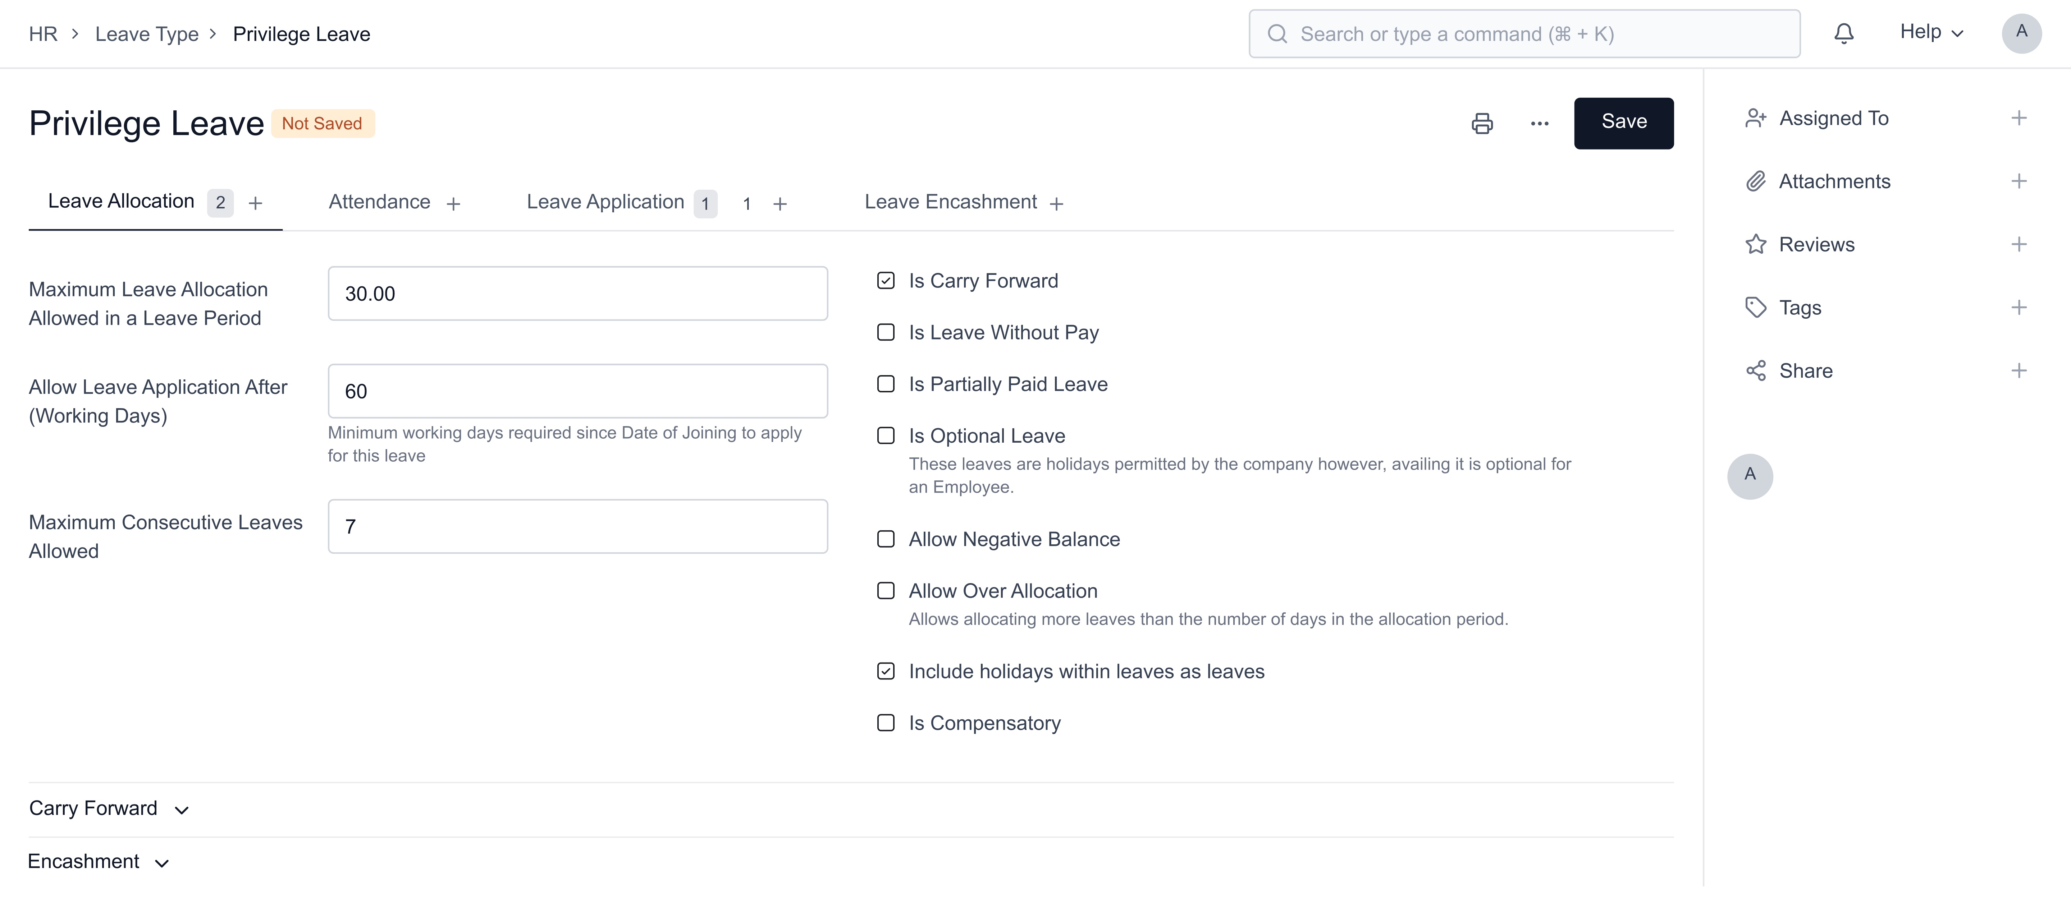This screenshot has width=2071, height=904.
Task: Go to Leave Type breadcrumb
Action: pos(146,34)
